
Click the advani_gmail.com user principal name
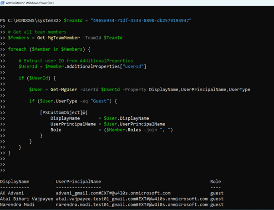coord(113,193)
